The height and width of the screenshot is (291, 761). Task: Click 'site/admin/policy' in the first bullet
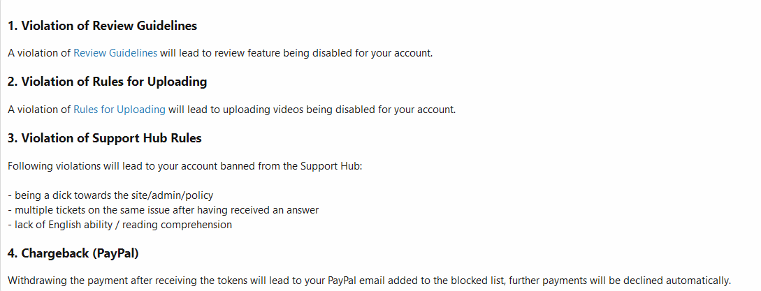pyautogui.click(x=184, y=195)
